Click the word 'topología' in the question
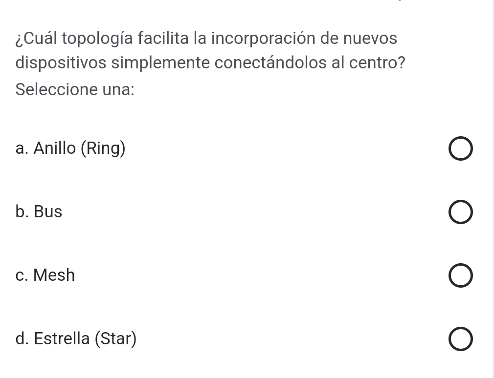 click(x=97, y=39)
